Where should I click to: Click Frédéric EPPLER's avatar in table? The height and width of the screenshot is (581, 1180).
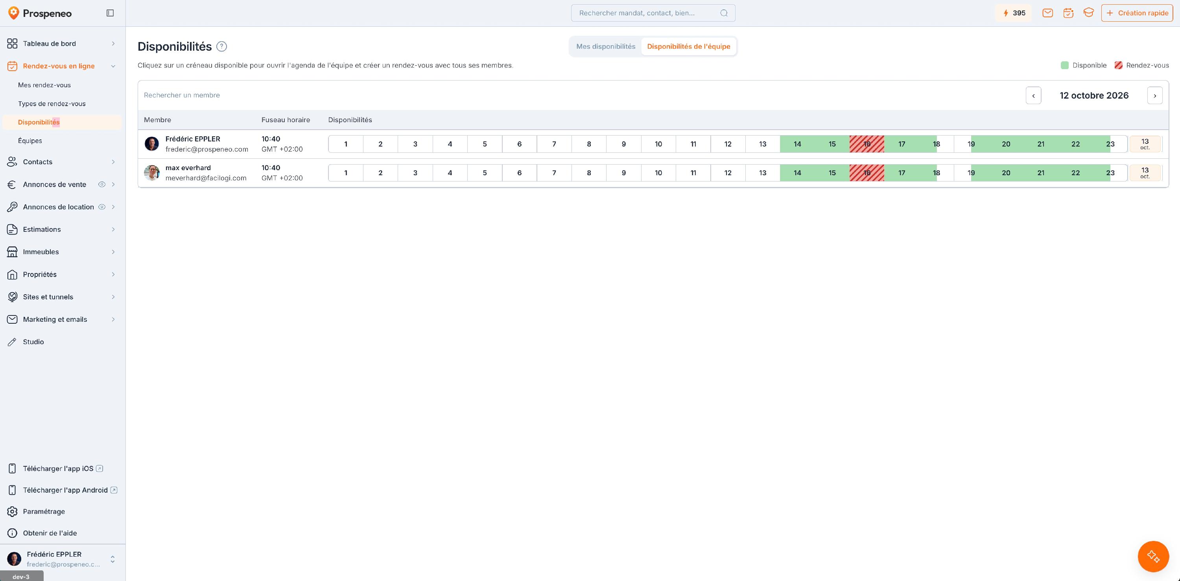151,144
